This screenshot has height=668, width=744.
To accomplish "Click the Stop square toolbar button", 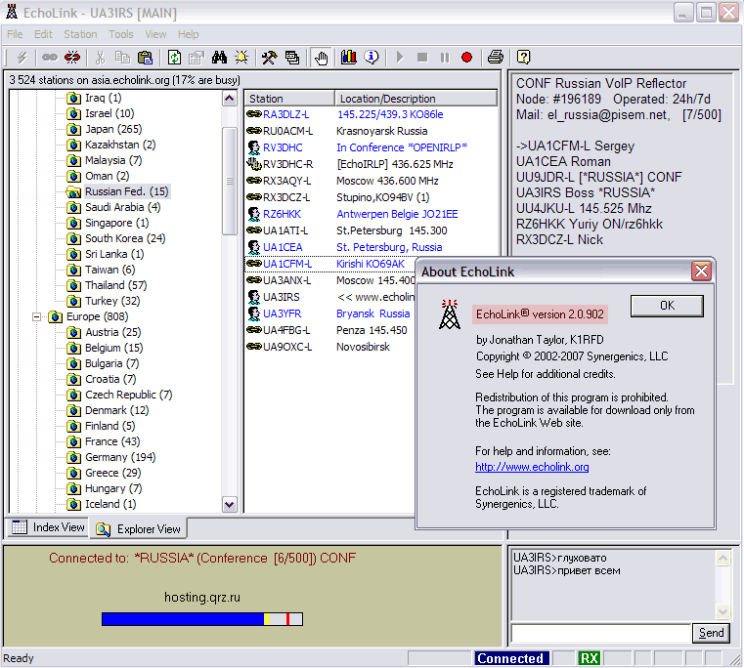I will 421,58.
